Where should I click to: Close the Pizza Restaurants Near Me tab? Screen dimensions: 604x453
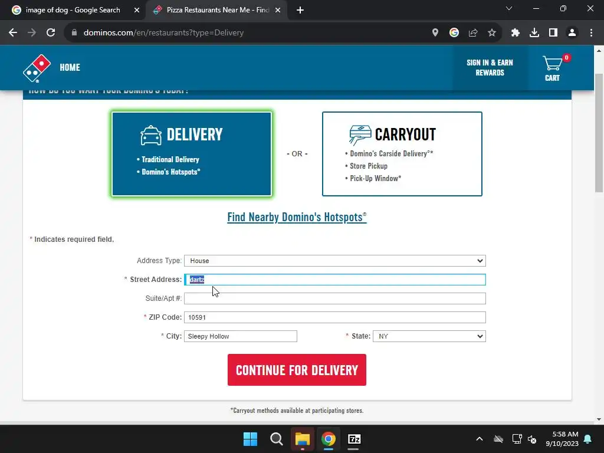click(278, 10)
